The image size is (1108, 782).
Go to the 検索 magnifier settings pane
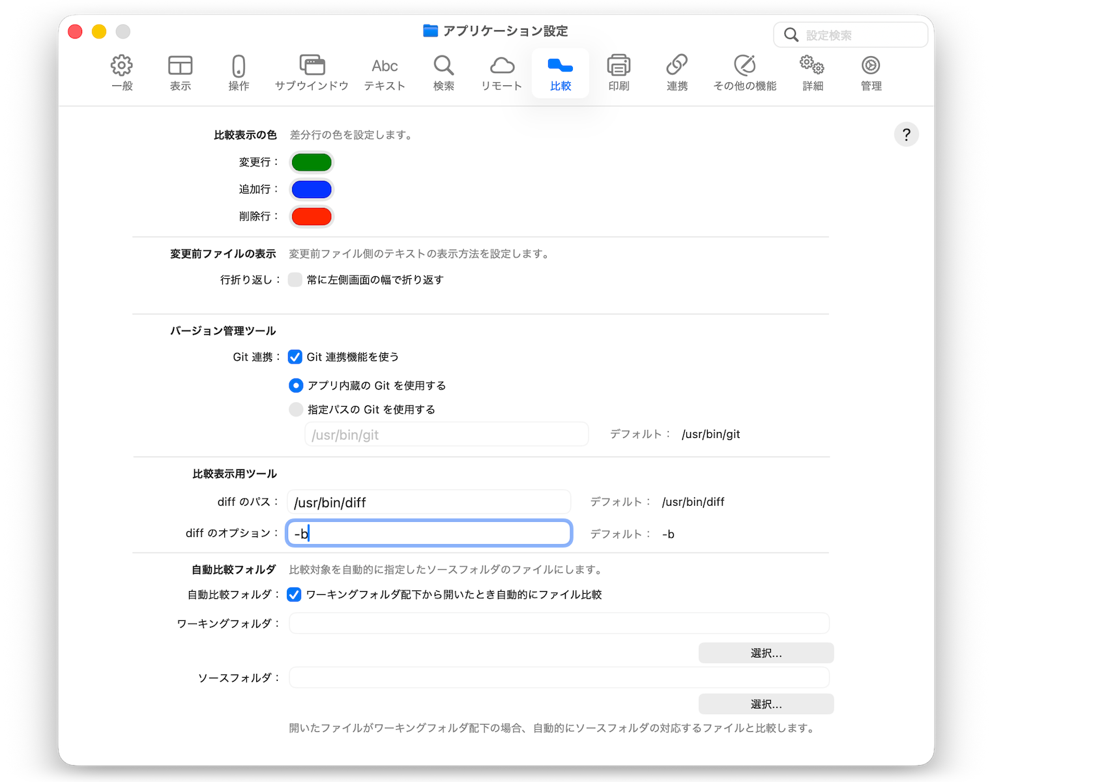(444, 73)
